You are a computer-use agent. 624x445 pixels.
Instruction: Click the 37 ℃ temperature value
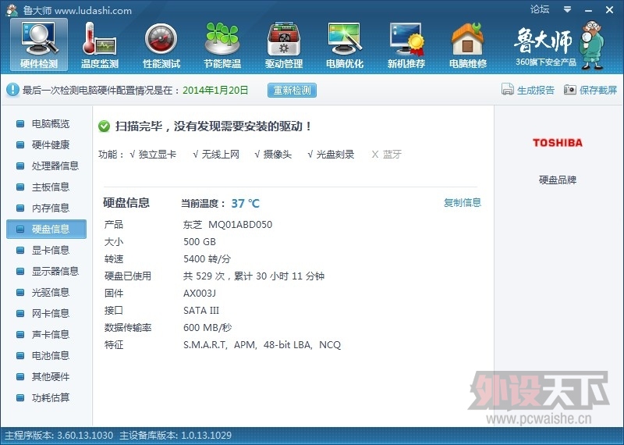(245, 204)
